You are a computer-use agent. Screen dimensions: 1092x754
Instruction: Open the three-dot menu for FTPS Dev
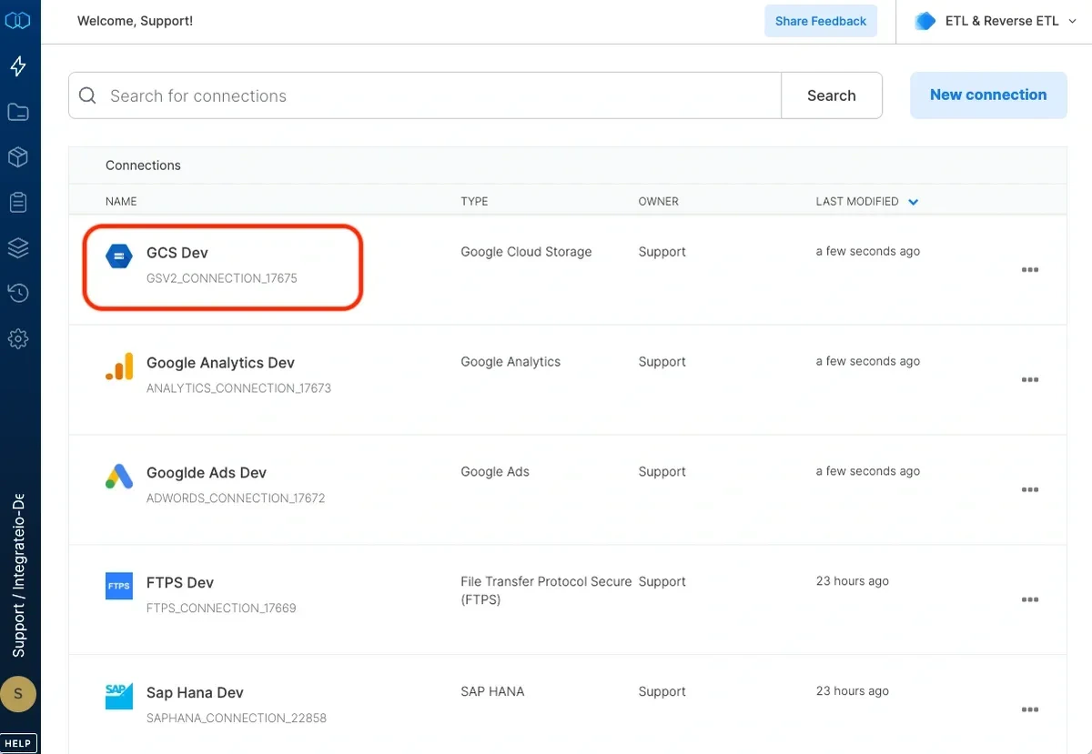coord(1030,599)
